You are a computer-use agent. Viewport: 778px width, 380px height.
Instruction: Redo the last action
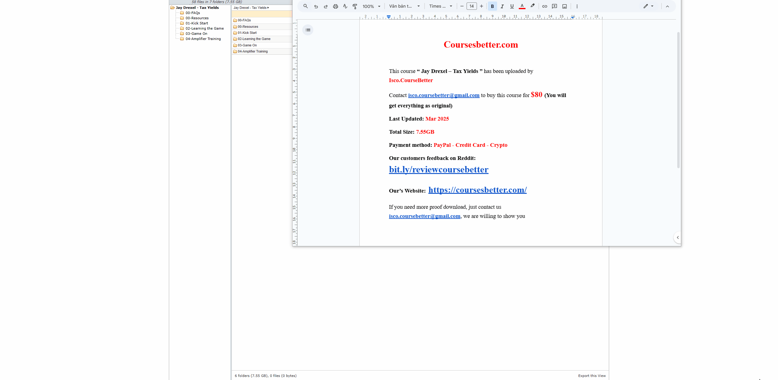[326, 6]
